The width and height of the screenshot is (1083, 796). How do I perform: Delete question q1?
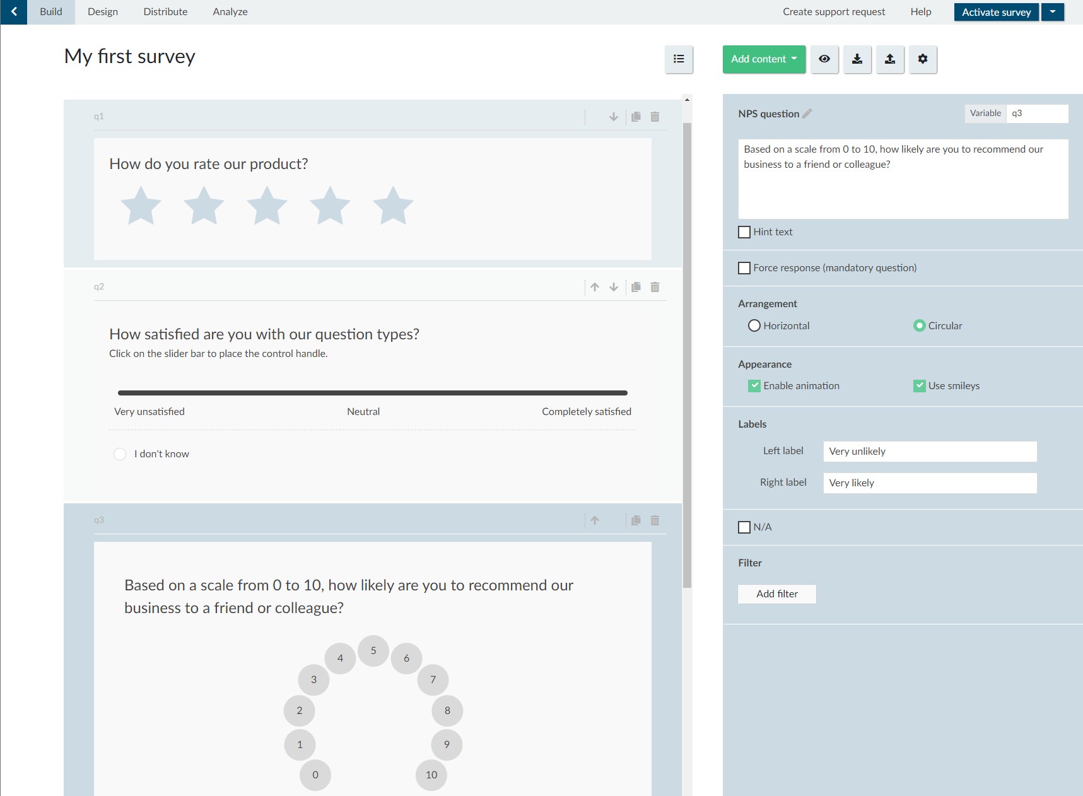tap(655, 117)
